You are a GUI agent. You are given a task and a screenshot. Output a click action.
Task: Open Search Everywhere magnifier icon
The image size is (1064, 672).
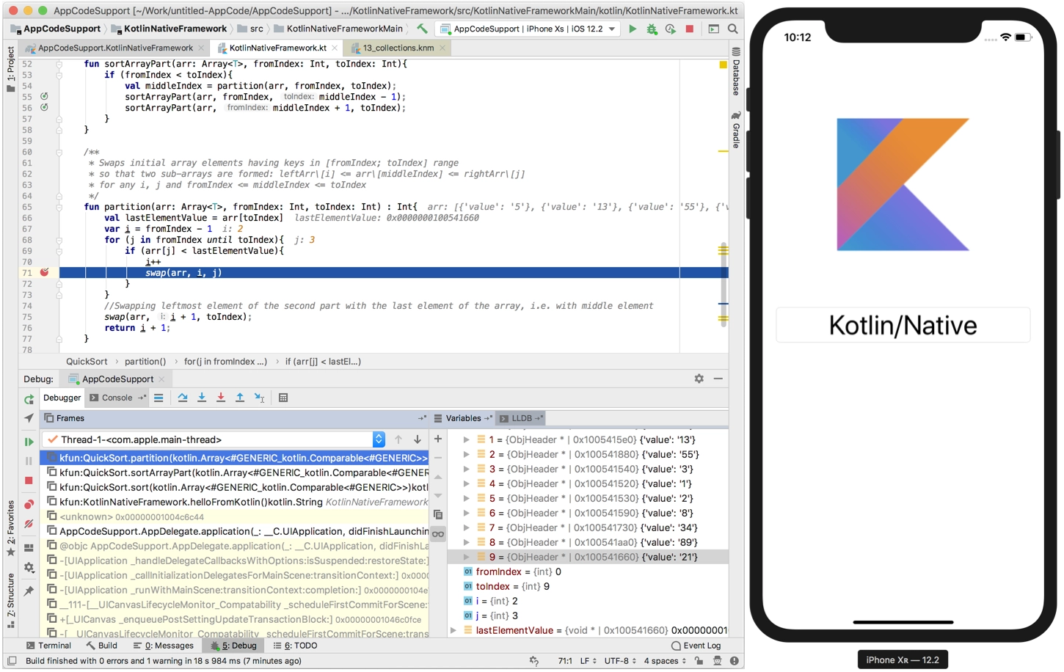coord(732,29)
